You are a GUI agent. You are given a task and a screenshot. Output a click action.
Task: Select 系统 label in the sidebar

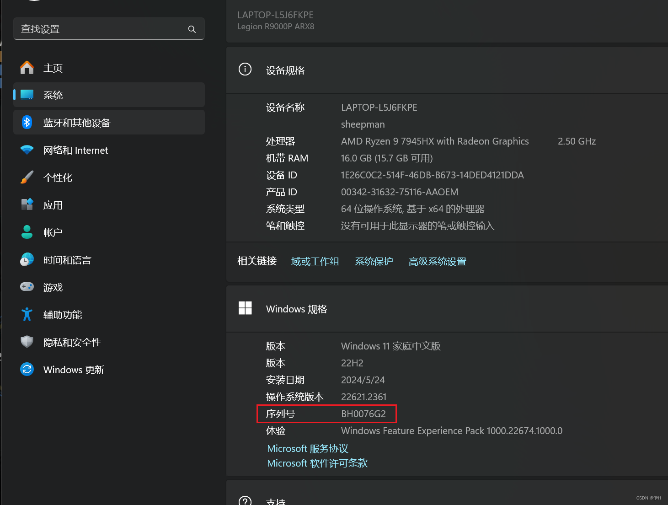click(53, 95)
